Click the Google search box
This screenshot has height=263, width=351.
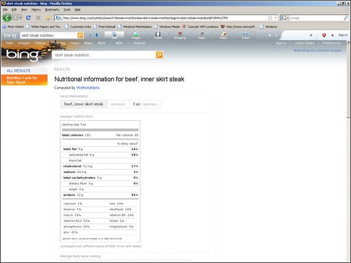pyautogui.click(x=316, y=18)
